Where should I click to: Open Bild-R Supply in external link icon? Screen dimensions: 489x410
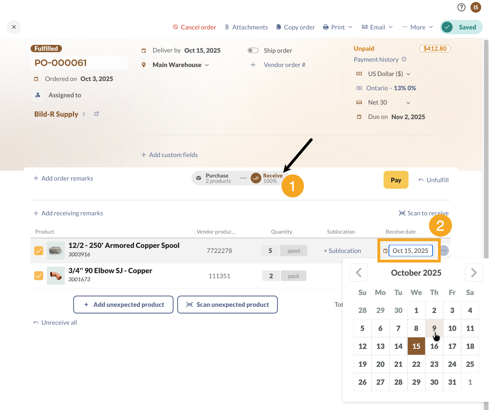click(96, 114)
